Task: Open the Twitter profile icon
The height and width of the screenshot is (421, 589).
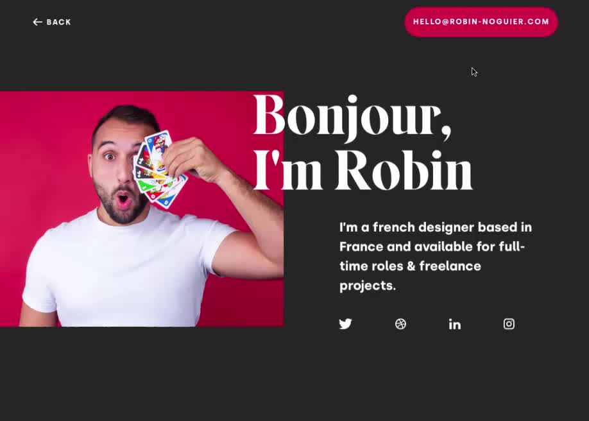Action: pos(346,323)
